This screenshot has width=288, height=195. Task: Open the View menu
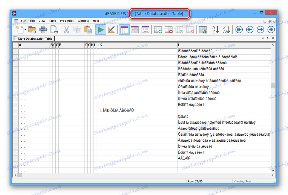(42, 21)
